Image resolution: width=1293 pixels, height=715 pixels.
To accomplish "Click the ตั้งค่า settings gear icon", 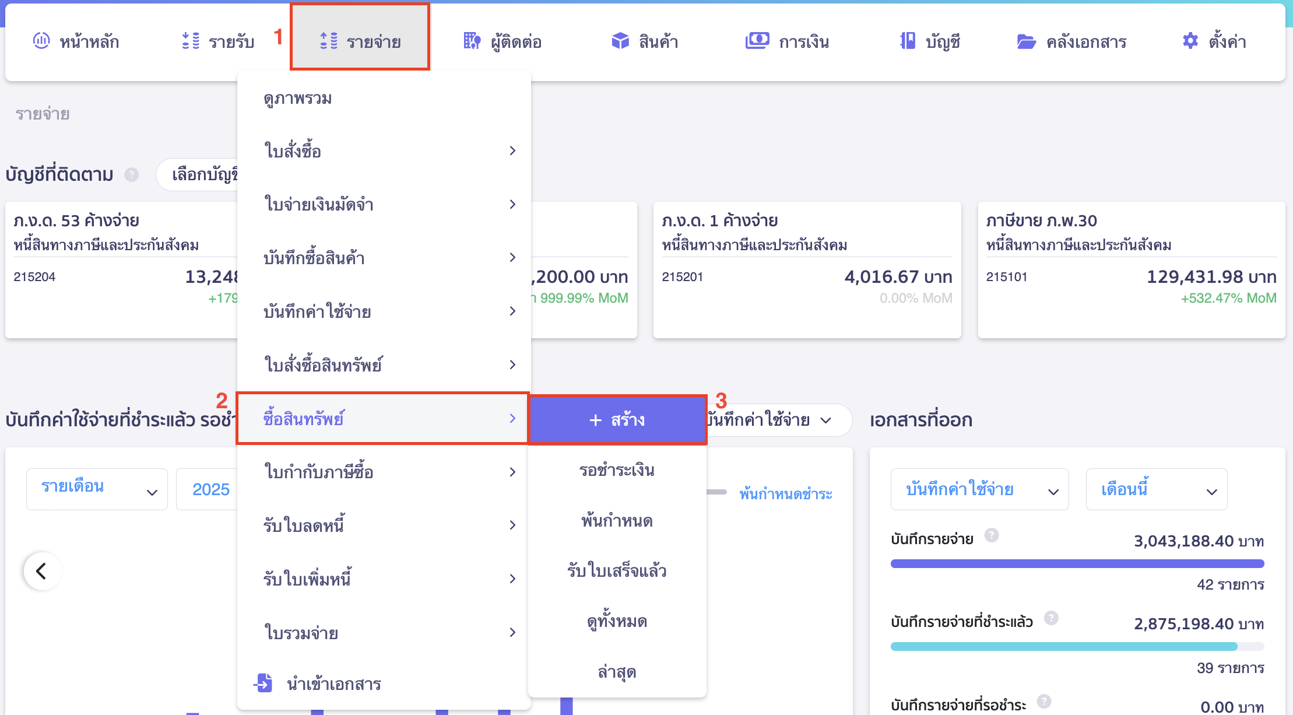I will [x=1189, y=41].
